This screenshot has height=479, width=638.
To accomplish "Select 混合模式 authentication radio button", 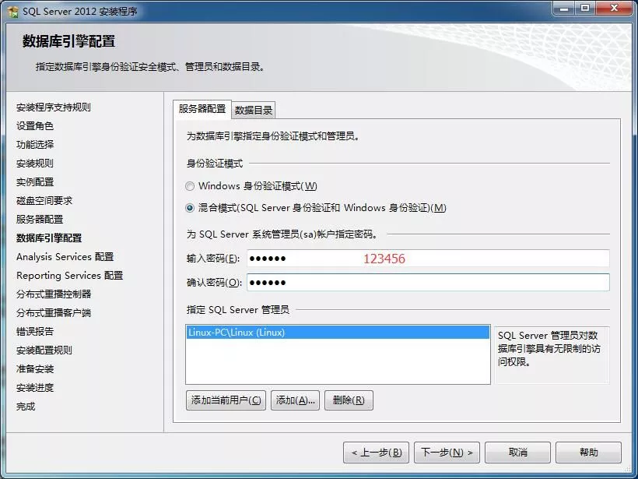I will pos(190,208).
